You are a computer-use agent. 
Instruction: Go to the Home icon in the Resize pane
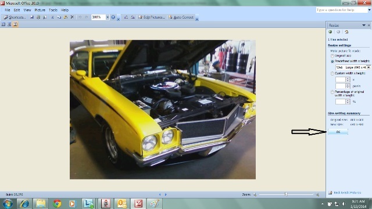coord(346,32)
